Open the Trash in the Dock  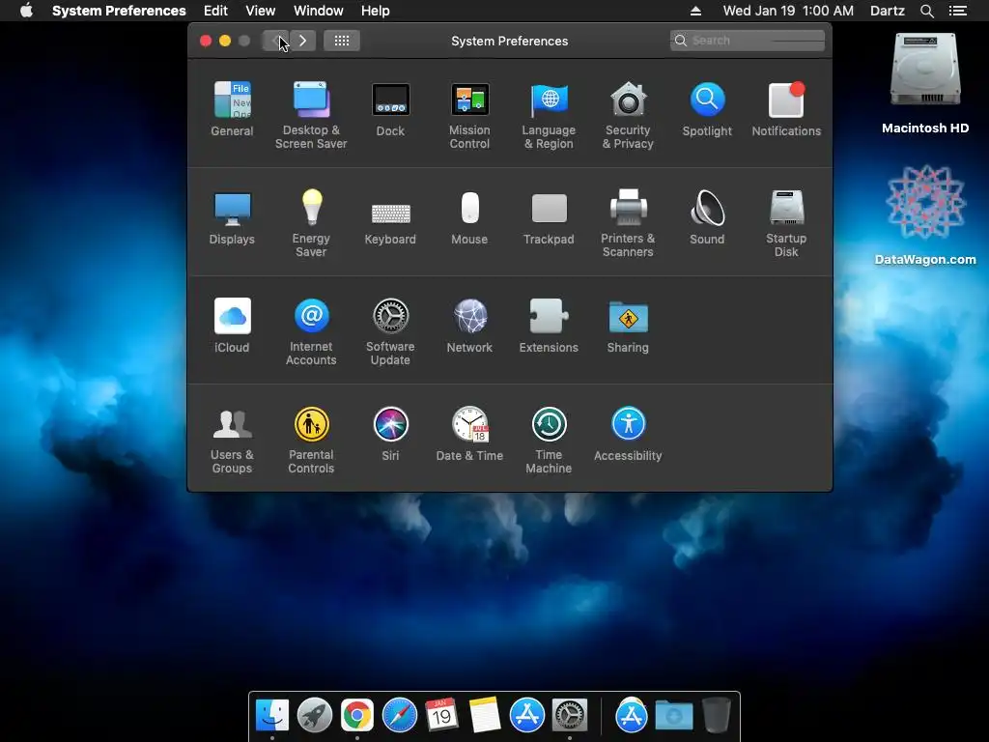click(716, 716)
